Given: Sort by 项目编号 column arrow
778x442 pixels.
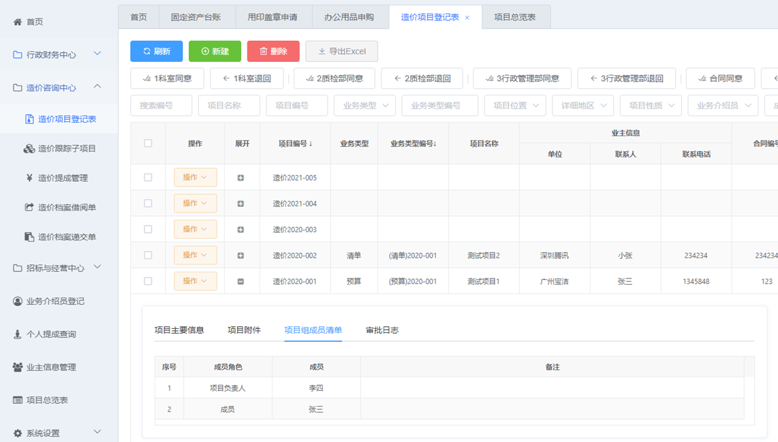Looking at the screenshot, I should pos(311,144).
